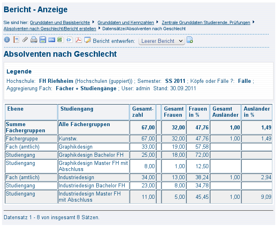Click new report page icon with plus
The width and height of the screenshot is (276, 229).
[190, 40]
